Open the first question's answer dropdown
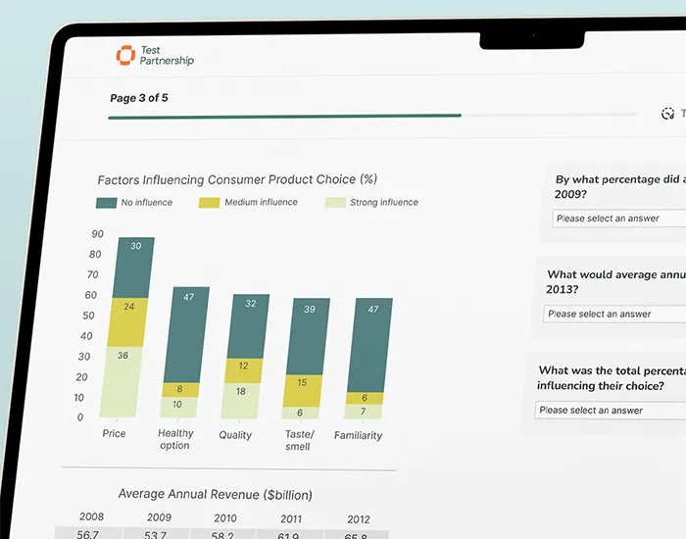686x539 pixels. coord(618,219)
